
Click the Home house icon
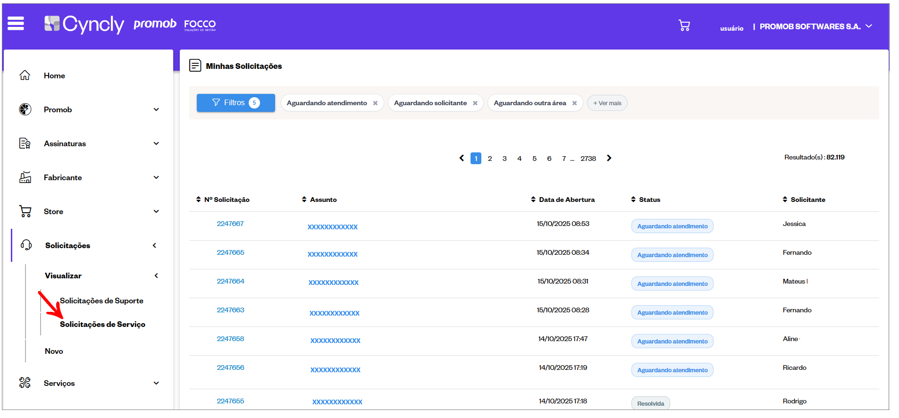pos(25,75)
